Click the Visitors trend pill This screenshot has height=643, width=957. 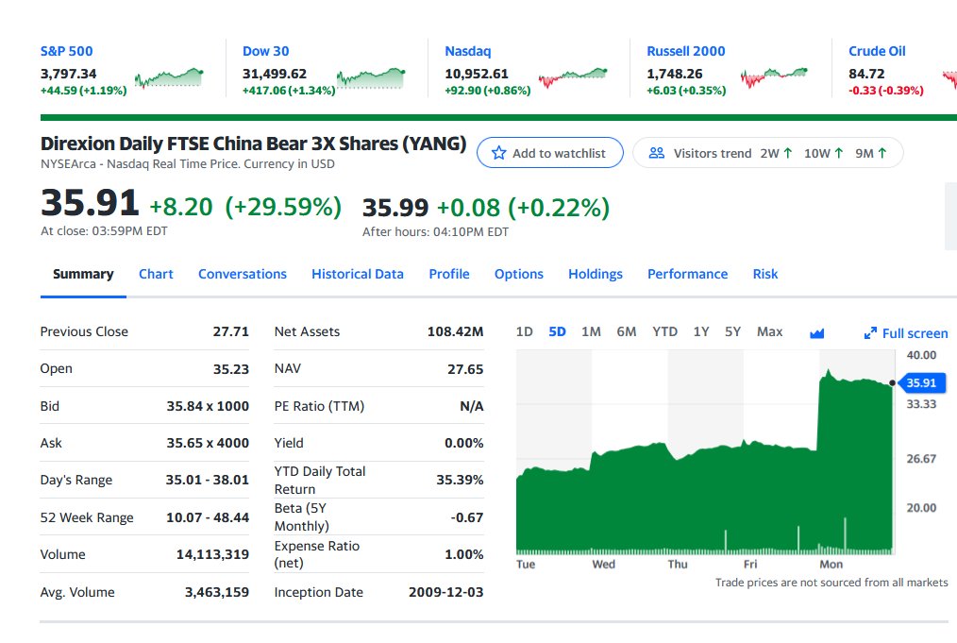pos(768,153)
